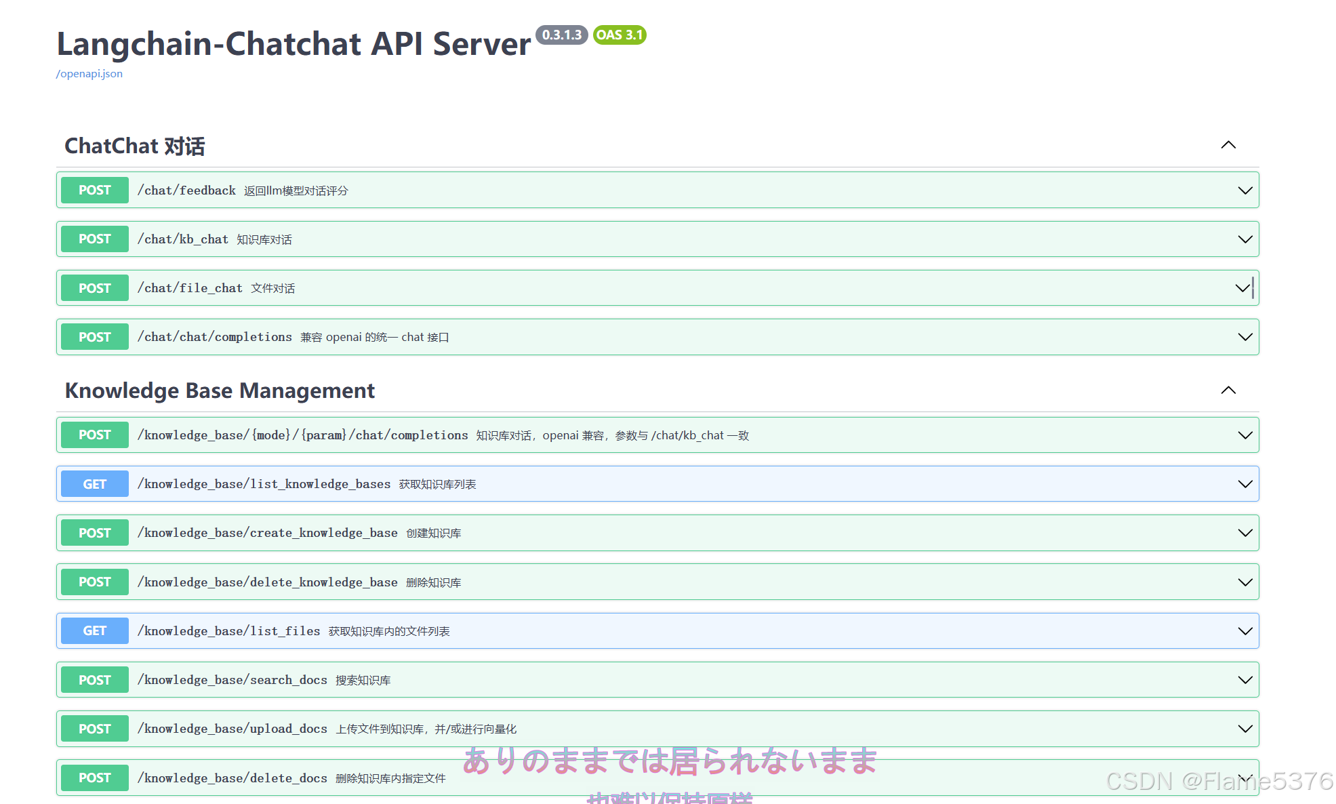Screen dimensions: 1336x804
Task: Open the /knowledge_base/upload_docs path
Action: tap(232, 729)
